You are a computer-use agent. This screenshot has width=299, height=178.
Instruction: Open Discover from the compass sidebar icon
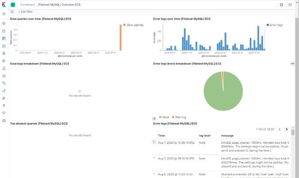pyautogui.click(x=4, y=23)
